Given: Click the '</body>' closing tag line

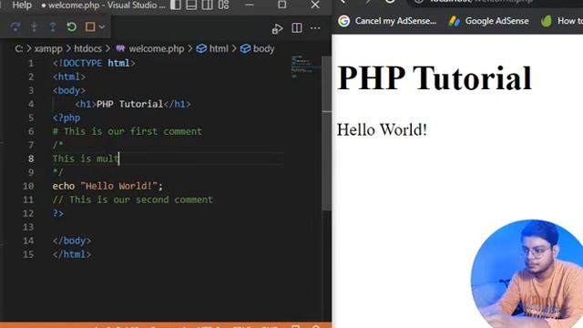Looking at the screenshot, I should pos(72,241).
